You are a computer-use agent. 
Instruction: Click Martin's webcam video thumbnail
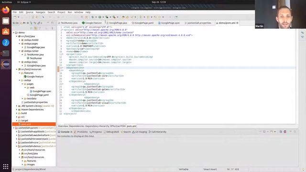[x=281, y=14]
